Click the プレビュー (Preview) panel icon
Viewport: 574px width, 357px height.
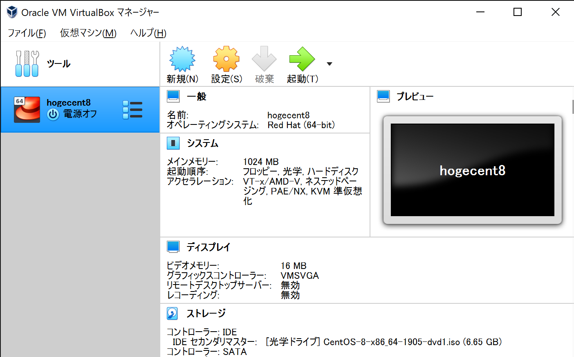pos(382,96)
